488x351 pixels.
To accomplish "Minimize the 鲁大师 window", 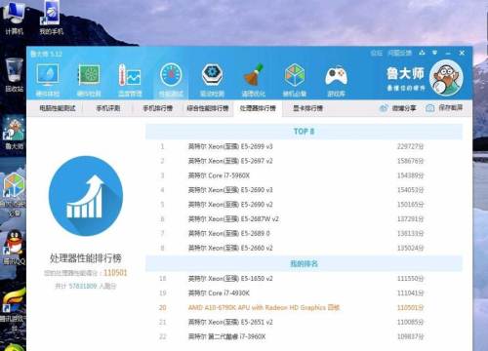I will click(449, 53).
